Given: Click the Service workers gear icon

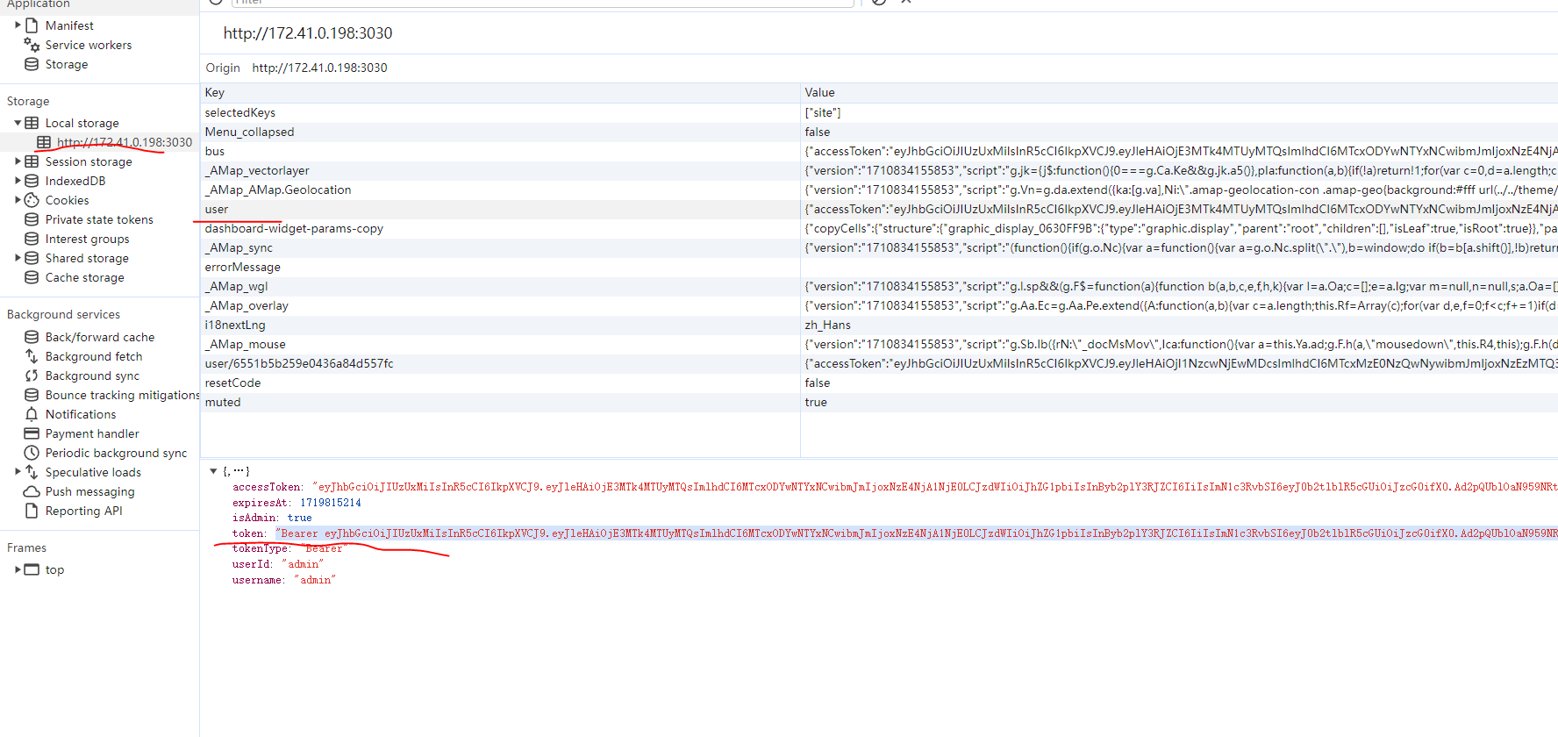Looking at the screenshot, I should 32,45.
